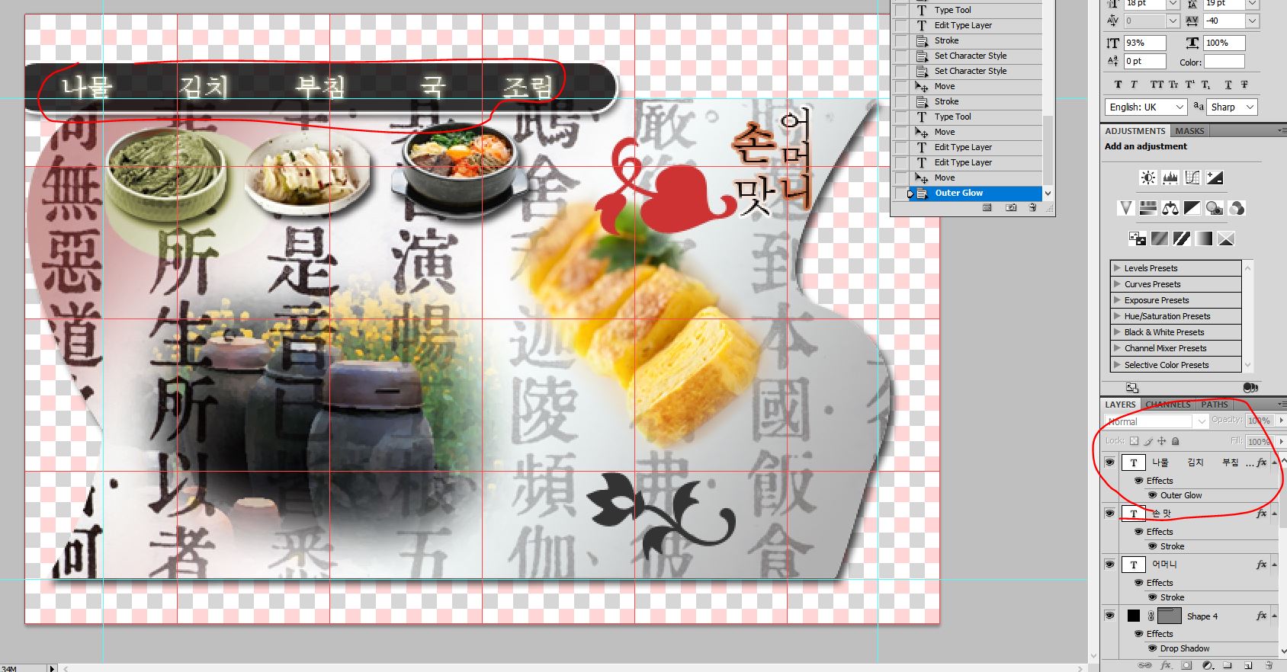Add a Brightness/Contrast adjustment
Screen dimensions: 1287x672
tap(1147, 178)
